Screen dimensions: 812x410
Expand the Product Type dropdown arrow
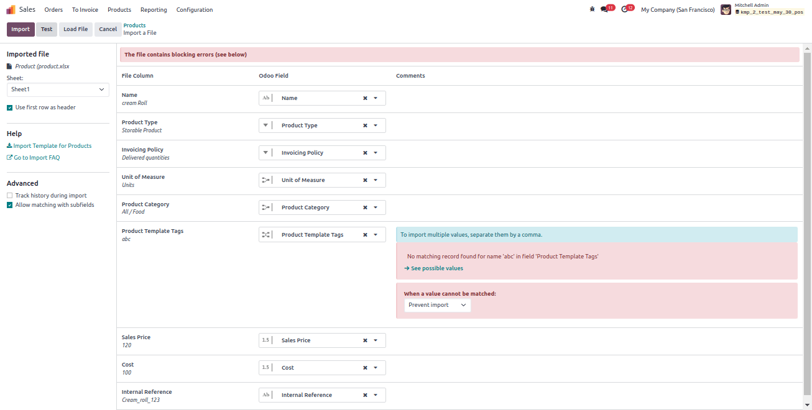376,125
